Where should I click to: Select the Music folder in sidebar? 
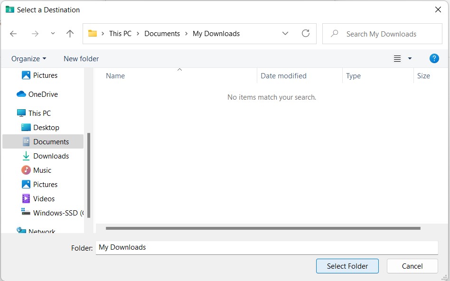(x=42, y=170)
